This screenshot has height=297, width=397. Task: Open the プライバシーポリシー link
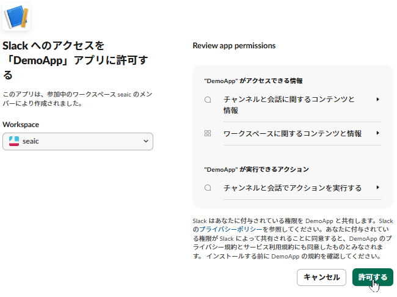pyautogui.click(x=225, y=229)
